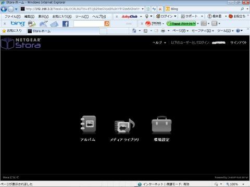Click the keyboard-like Trend toolbar icon
Screen dimensions: 250x187
[x=215, y=23]
